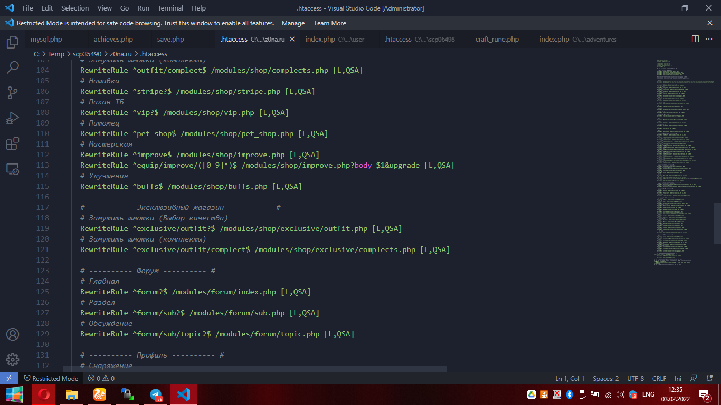
Task: Switch to the craft_rune.php tab
Action: [x=497, y=40]
